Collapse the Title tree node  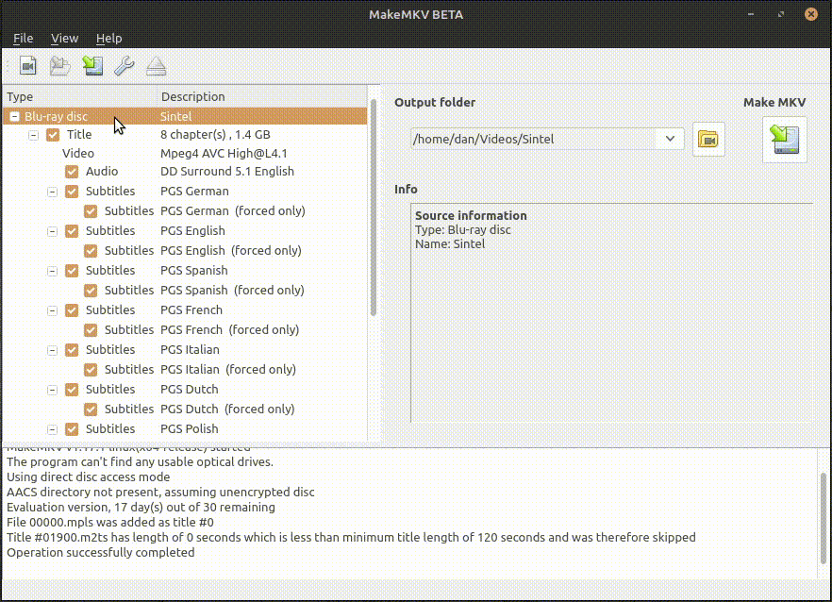click(33, 135)
